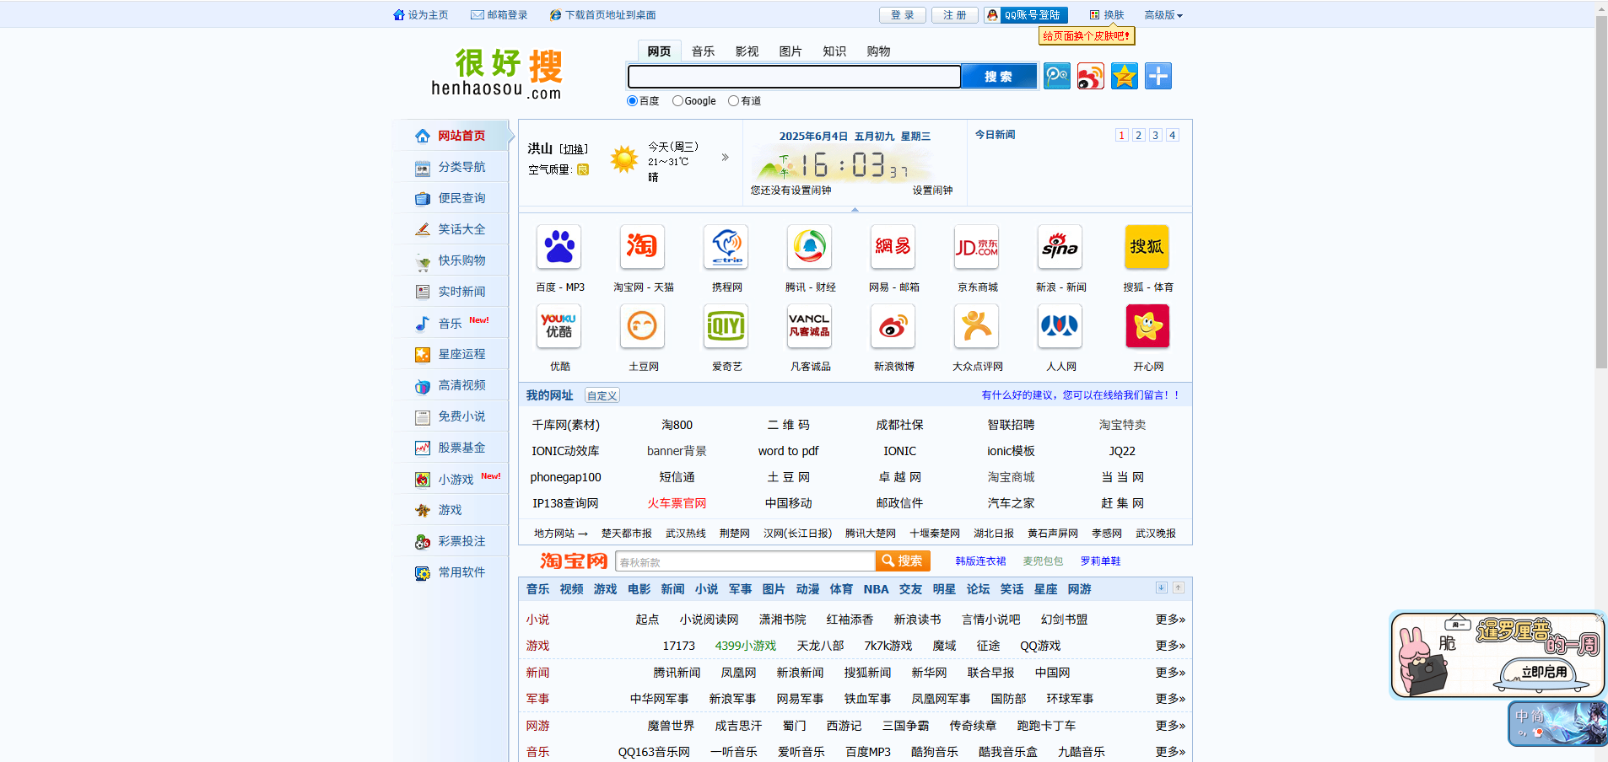Switch to news page 2

point(1138,135)
